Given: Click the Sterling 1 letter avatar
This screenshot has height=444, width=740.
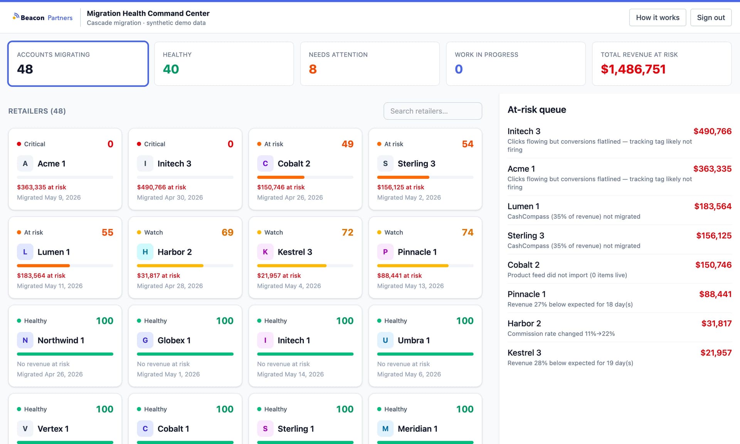Looking at the screenshot, I should 265,429.
